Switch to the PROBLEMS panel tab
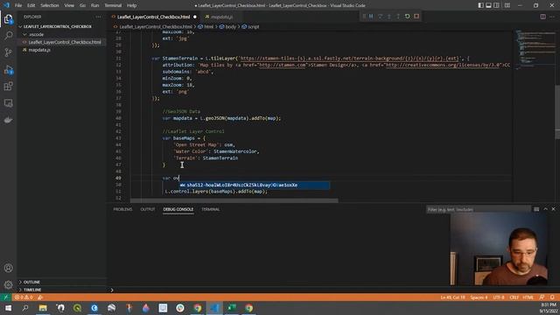The width and height of the screenshot is (560, 315). click(x=122, y=209)
